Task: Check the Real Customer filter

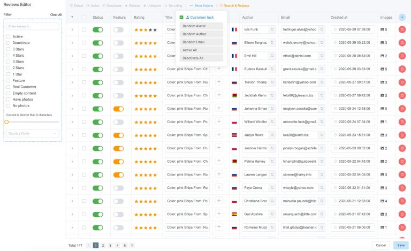Action: click(9, 87)
